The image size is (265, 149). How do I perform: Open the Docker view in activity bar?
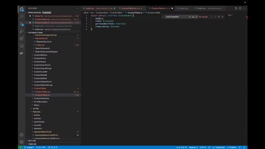[x=22, y=53]
